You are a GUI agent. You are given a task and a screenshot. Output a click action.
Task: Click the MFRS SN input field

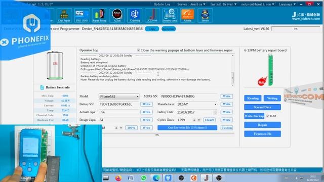pos(189,97)
